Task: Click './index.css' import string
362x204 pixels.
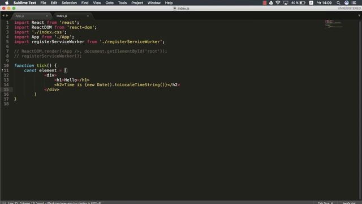Action: (x=48, y=32)
